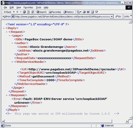Click the Links toolbar label
The width and height of the screenshot is (133, 128).
(127, 17)
